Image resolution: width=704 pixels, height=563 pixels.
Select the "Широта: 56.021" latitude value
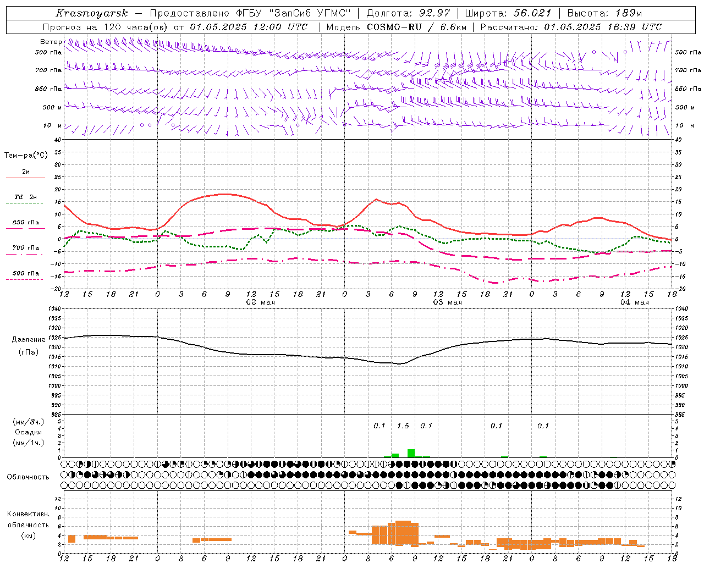click(x=508, y=13)
